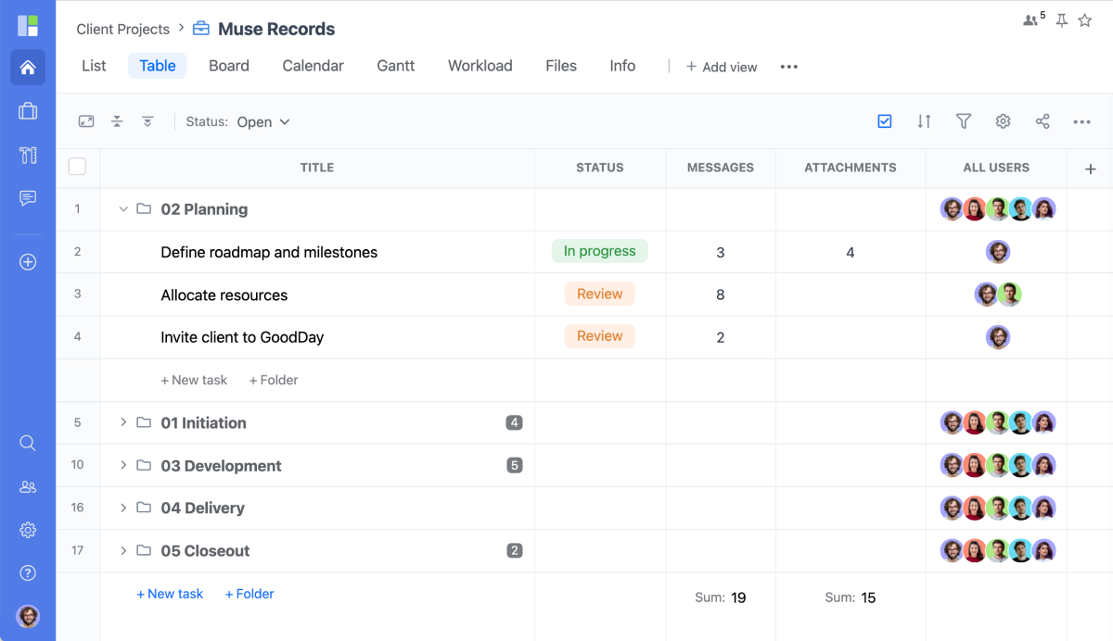This screenshot has width=1113, height=641.
Task: Switch to the Calendar view tab
Action: coord(313,66)
